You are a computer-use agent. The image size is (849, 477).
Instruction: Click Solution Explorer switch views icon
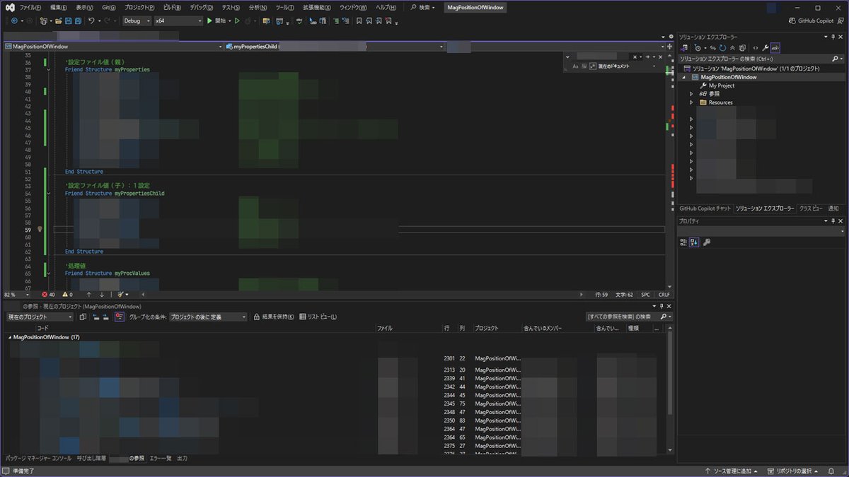683,47
